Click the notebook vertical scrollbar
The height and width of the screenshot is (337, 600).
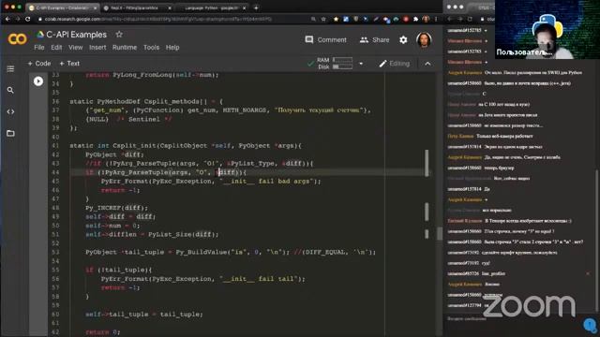pos(440,233)
